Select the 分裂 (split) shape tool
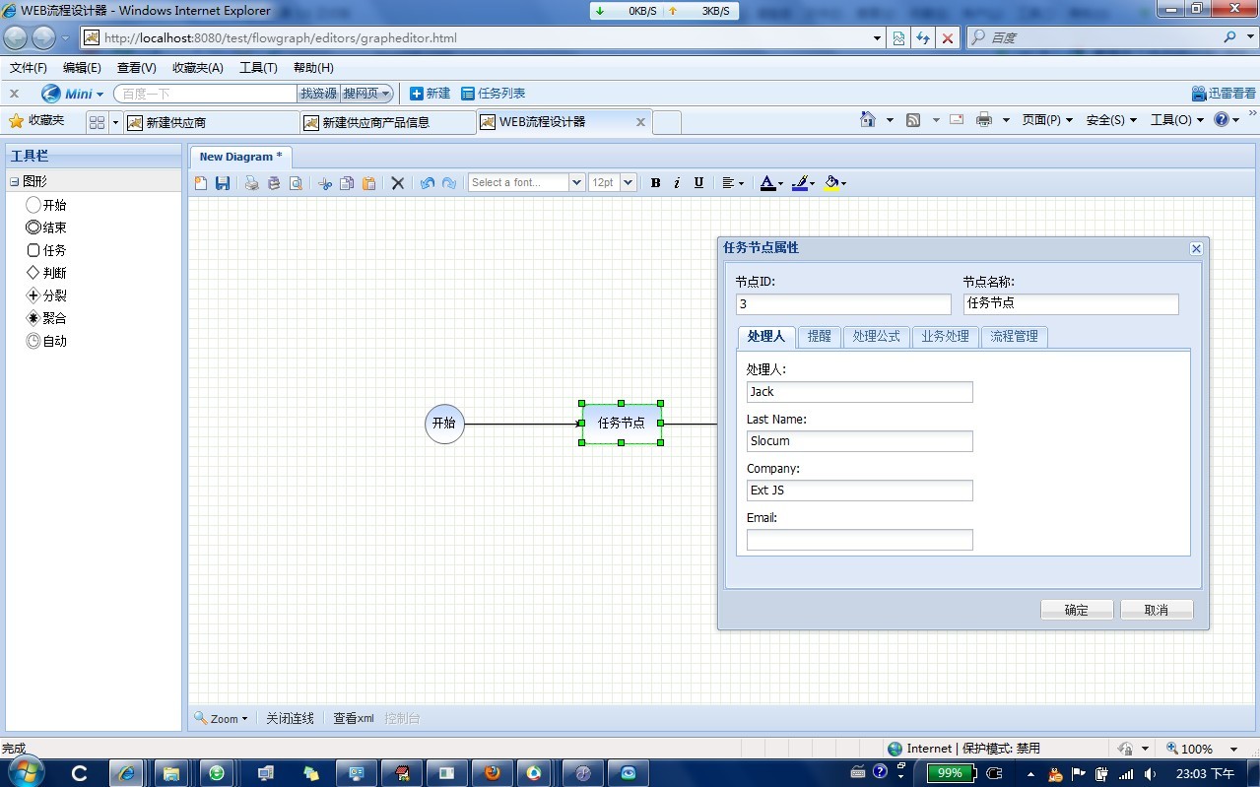Image resolution: width=1260 pixels, height=787 pixels. [46, 295]
